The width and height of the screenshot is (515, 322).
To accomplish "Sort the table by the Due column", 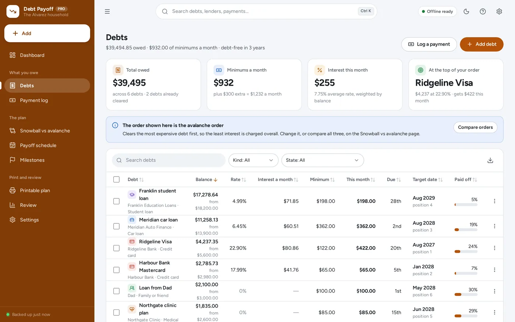I will click(394, 180).
